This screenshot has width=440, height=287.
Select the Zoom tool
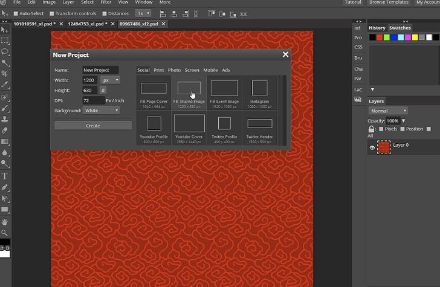5,233
